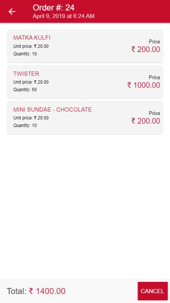Click the Order #: 24 title

click(53, 8)
